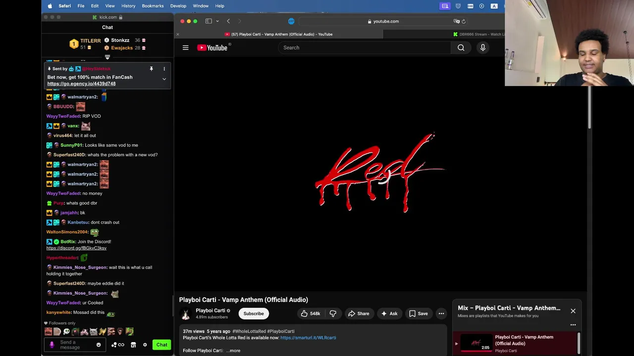
Task: Open the Apple menu
Action: pyautogui.click(x=50, y=6)
